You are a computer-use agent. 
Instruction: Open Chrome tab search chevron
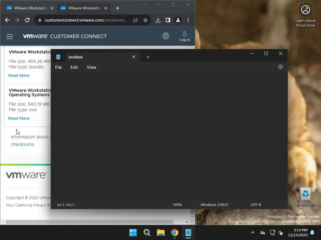pyautogui.click(x=145, y=5)
